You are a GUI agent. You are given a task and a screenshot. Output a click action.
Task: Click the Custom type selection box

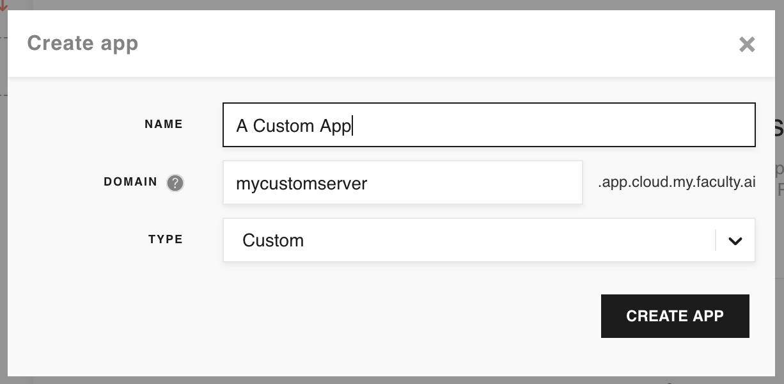[448, 240]
